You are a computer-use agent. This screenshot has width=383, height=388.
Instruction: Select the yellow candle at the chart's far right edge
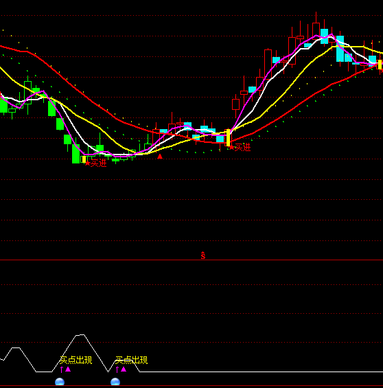pos(380,65)
